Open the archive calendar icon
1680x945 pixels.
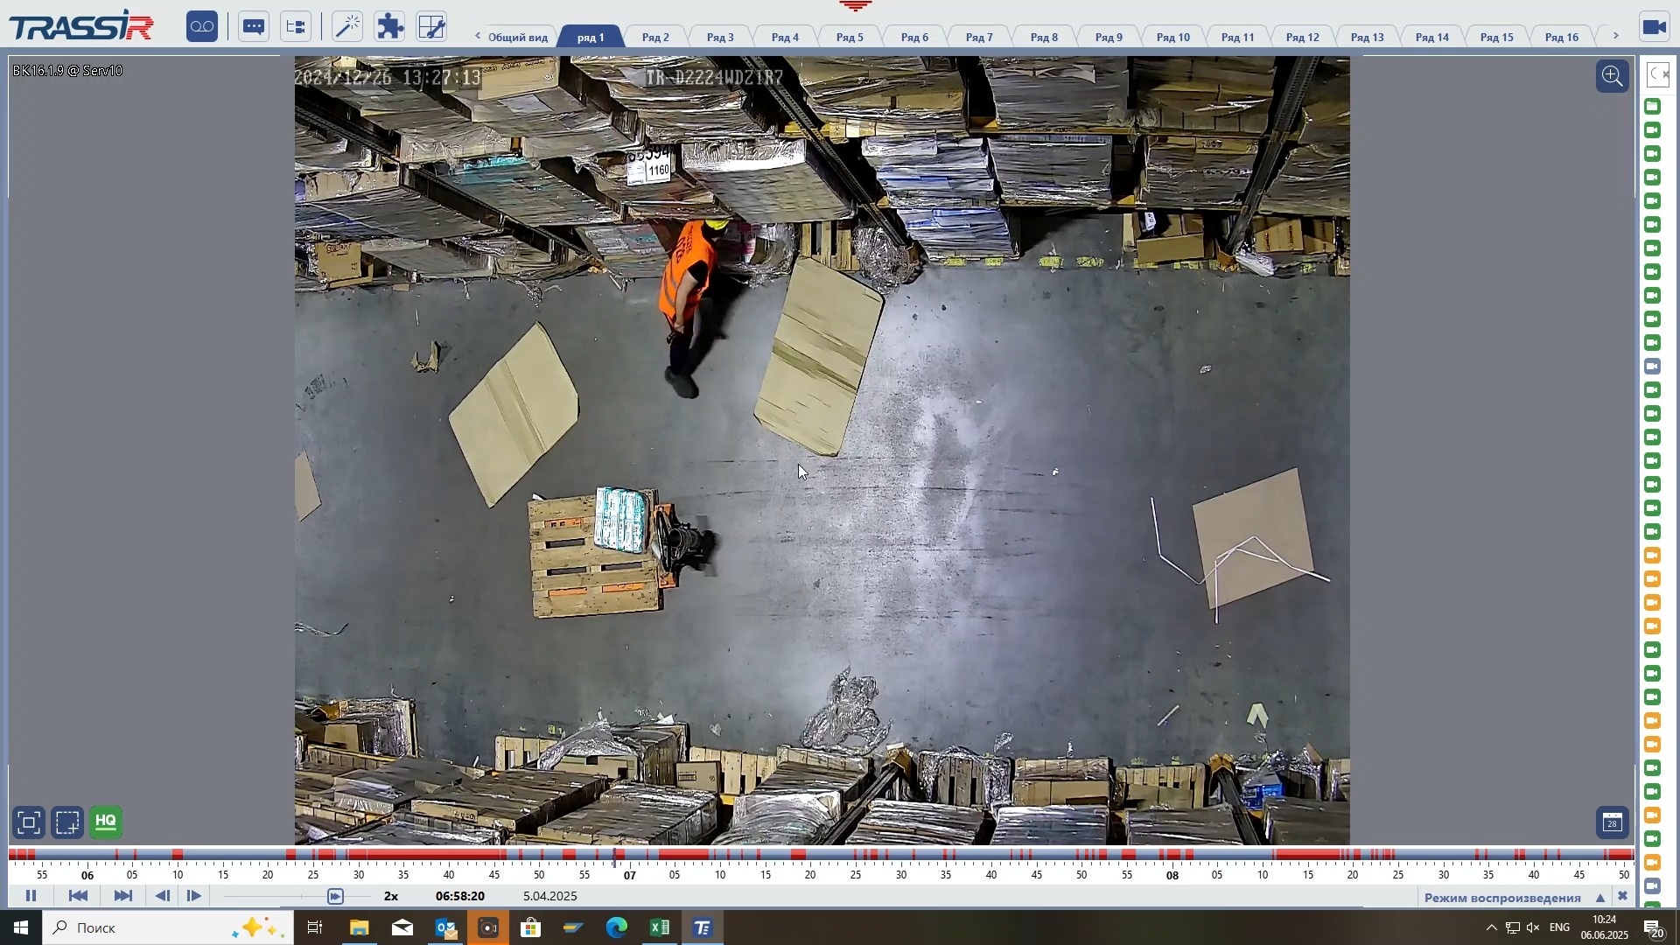(1613, 822)
